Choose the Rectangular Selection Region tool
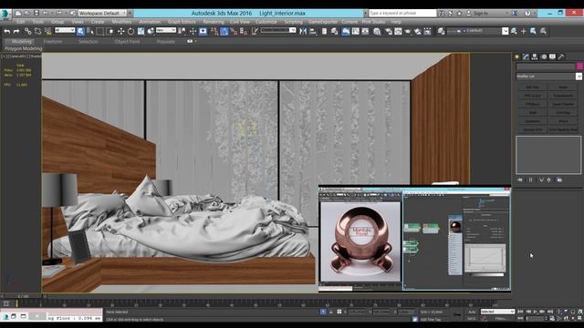 click(x=99, y=32)
